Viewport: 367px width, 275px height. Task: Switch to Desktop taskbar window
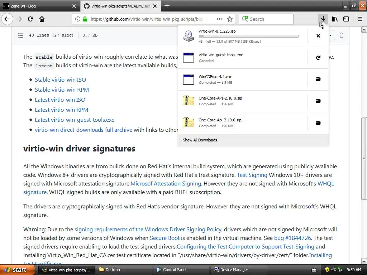coord(124,270)
